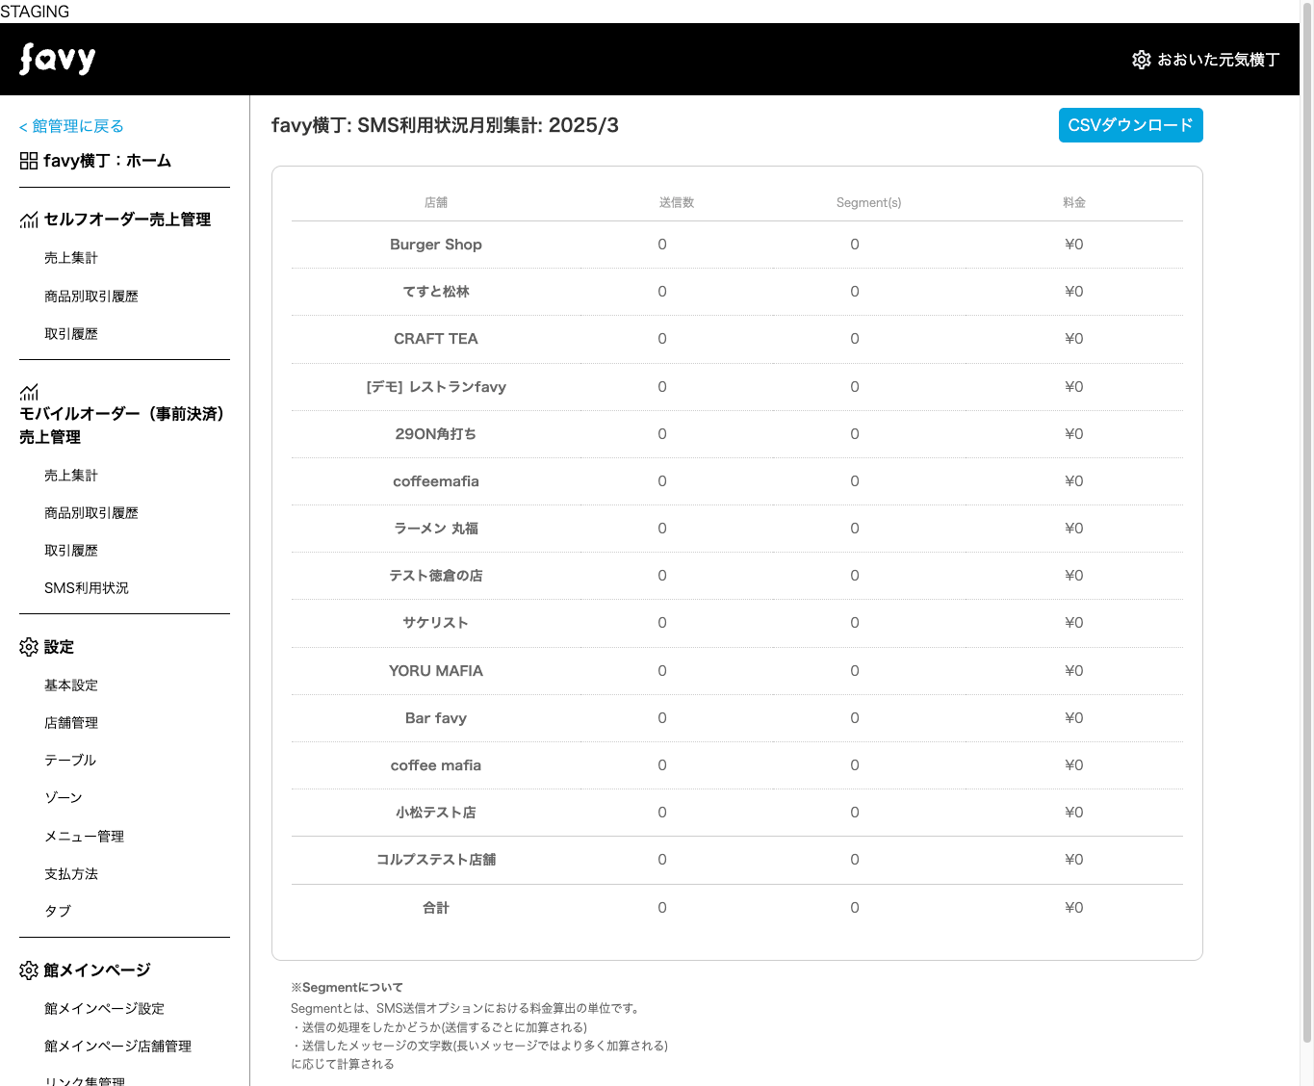Select the Burger Shop store name
This screenshot has width=1314, height=1086.
[436, 245]
